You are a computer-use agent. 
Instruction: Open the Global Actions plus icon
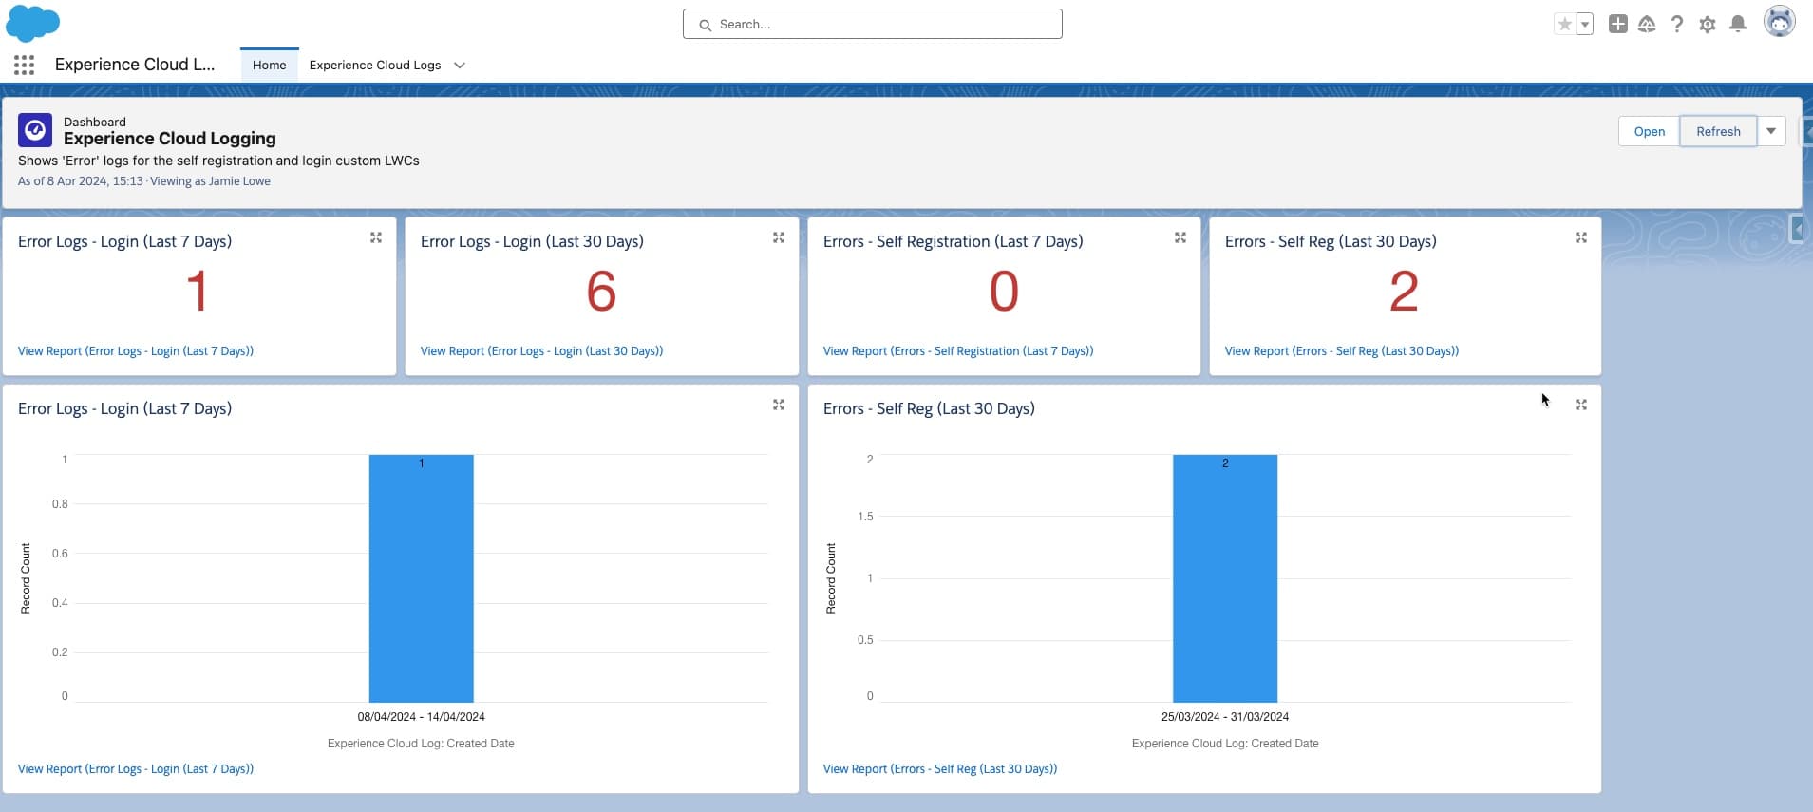coord(1618,25)
